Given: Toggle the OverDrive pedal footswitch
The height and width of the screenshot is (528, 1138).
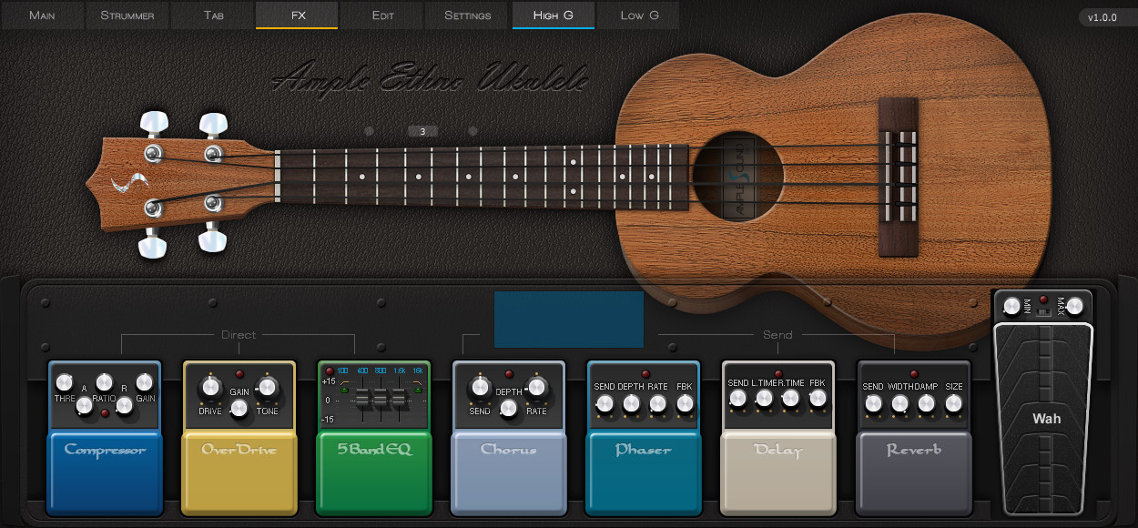Looking at the screenshot, I should (239, 472).
